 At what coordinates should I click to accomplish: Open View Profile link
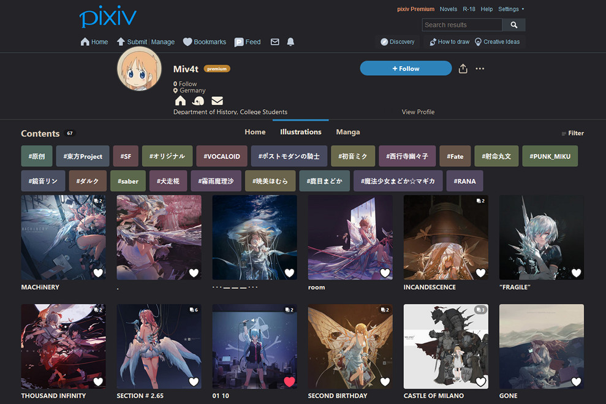click(417, 112)
